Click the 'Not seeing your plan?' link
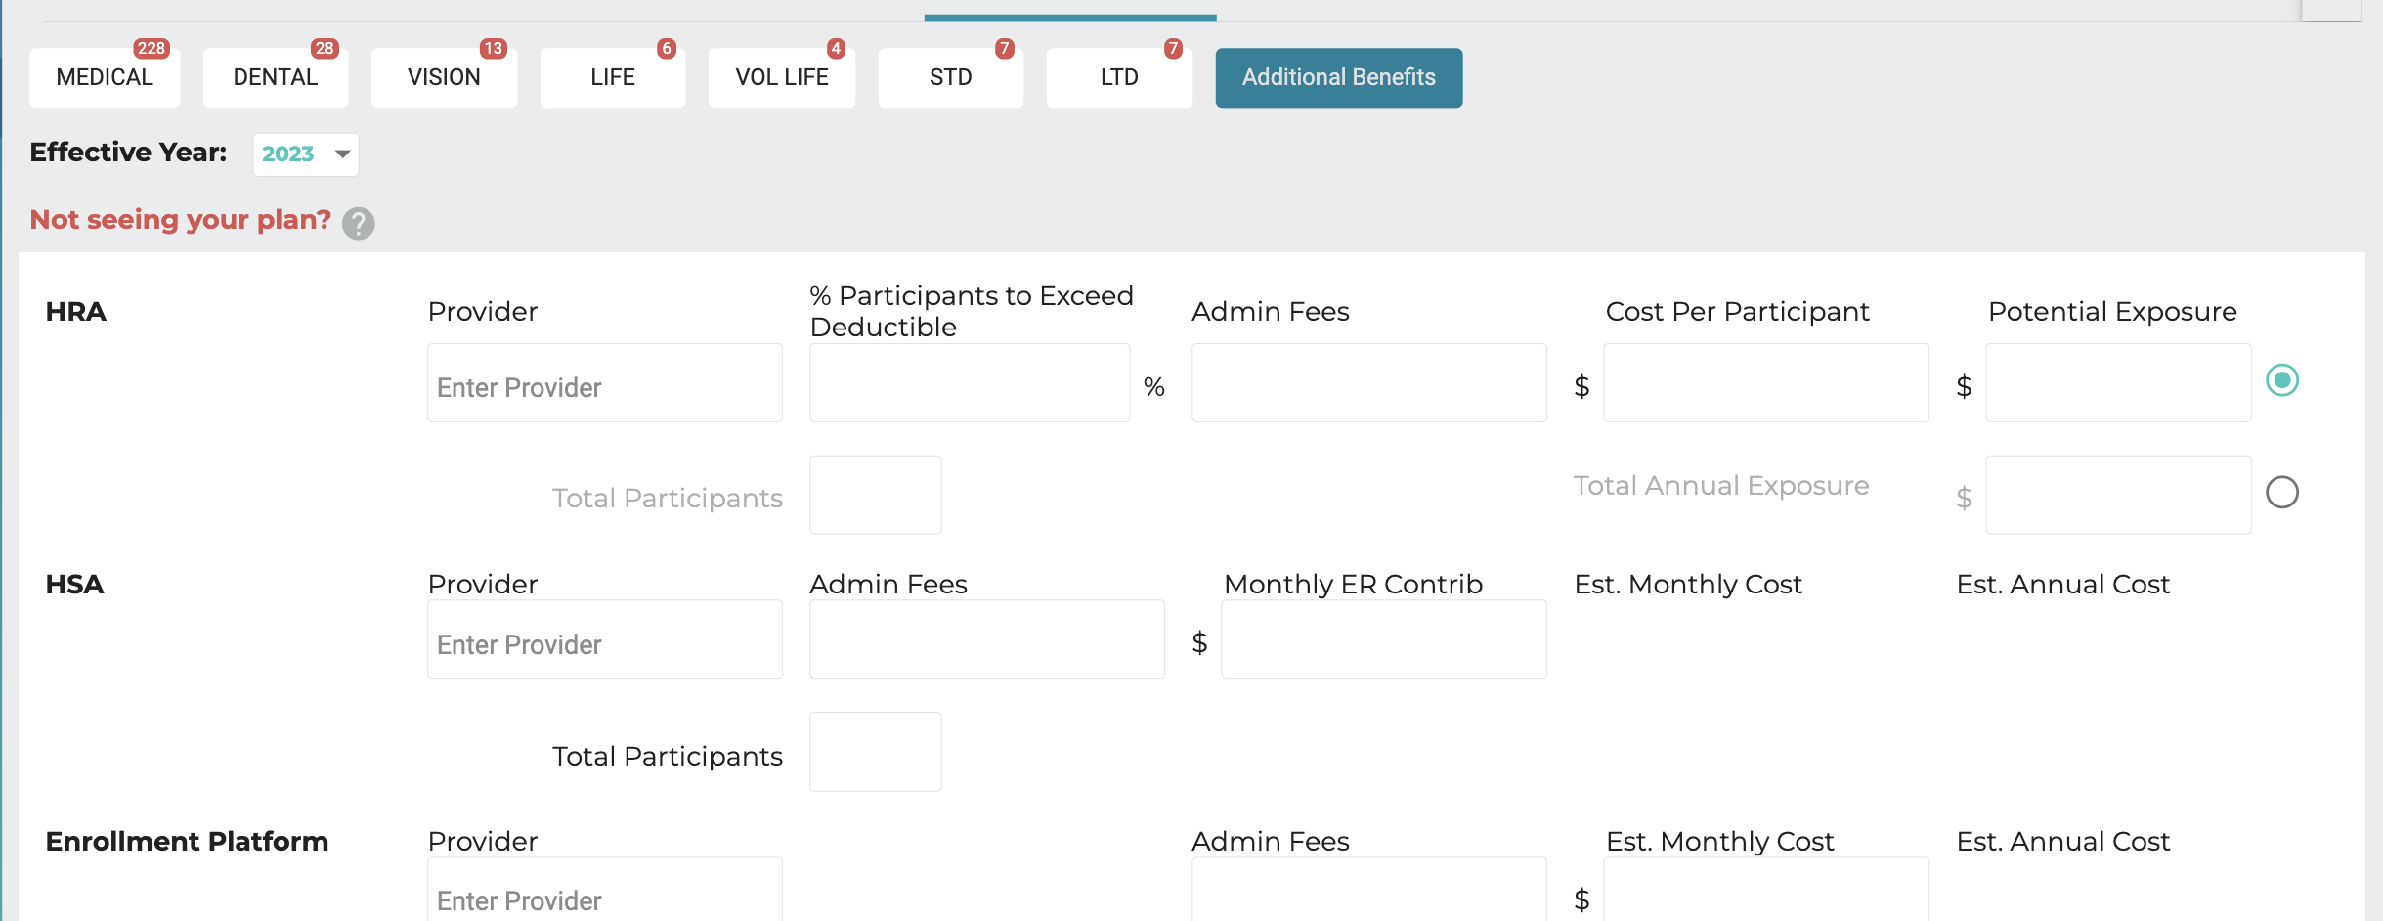The height and width of the screenshot is (921, 2383). (x=181, y=220)
